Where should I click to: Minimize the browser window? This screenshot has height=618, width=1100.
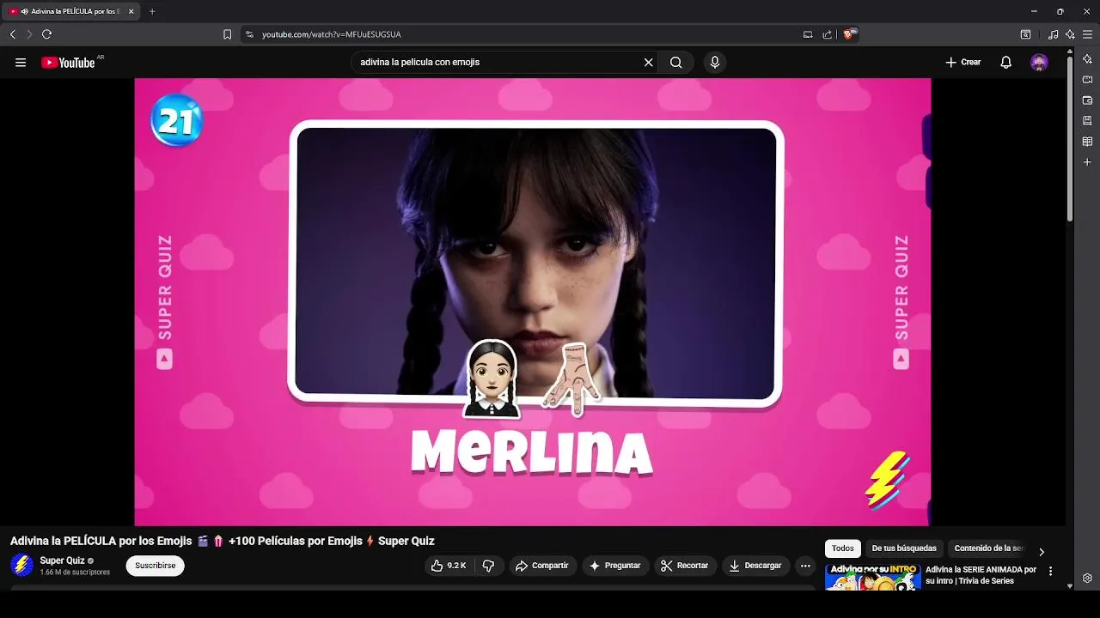click(1034, 12)
